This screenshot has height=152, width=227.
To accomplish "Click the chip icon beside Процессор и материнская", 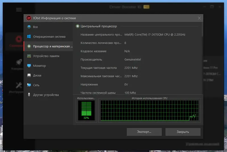I will (29, 46).
